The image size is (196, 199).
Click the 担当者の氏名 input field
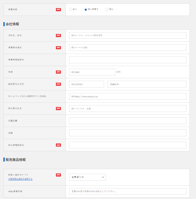(x=127, y=109)
